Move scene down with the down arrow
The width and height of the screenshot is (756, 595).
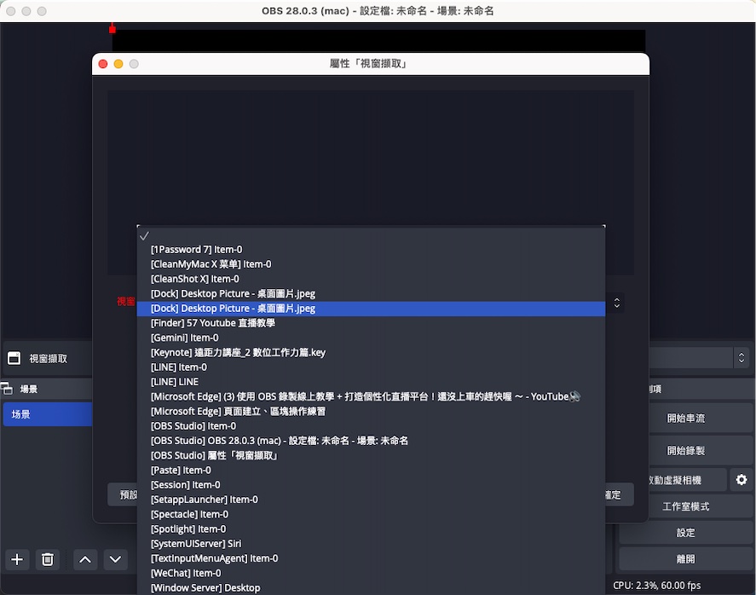(115, 559)
